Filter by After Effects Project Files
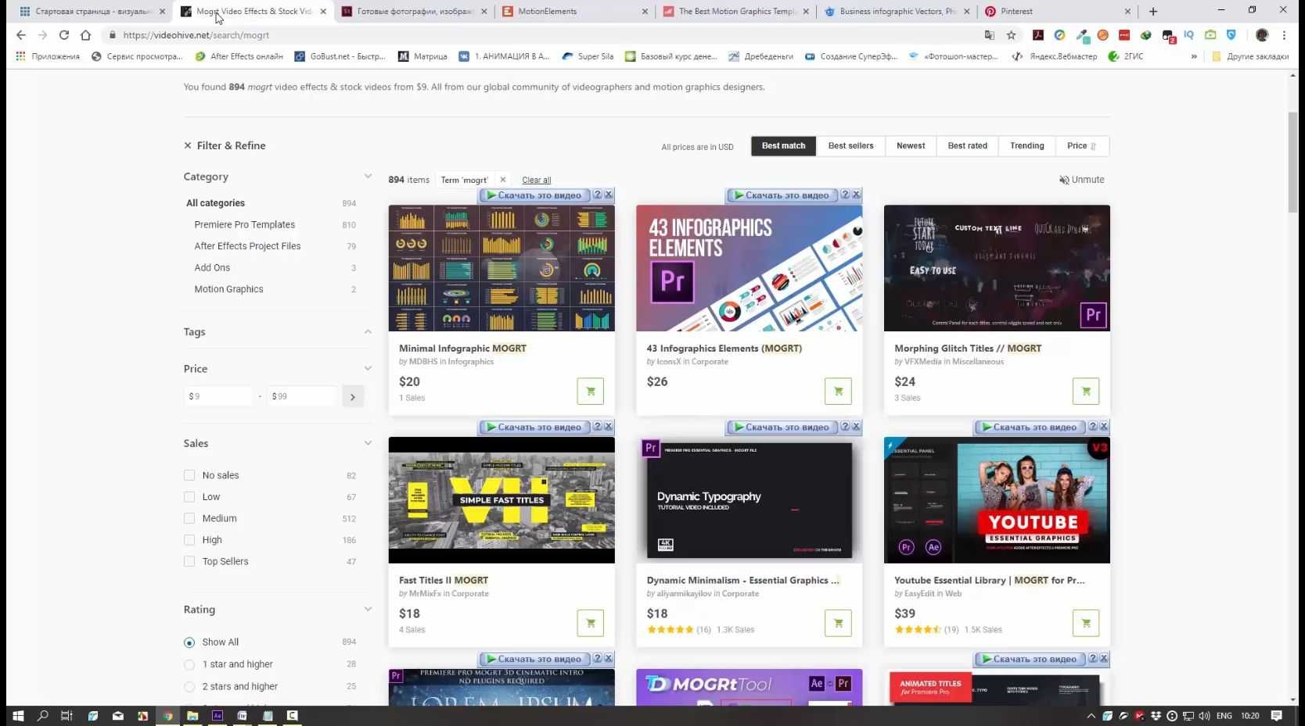 point(247,246)
